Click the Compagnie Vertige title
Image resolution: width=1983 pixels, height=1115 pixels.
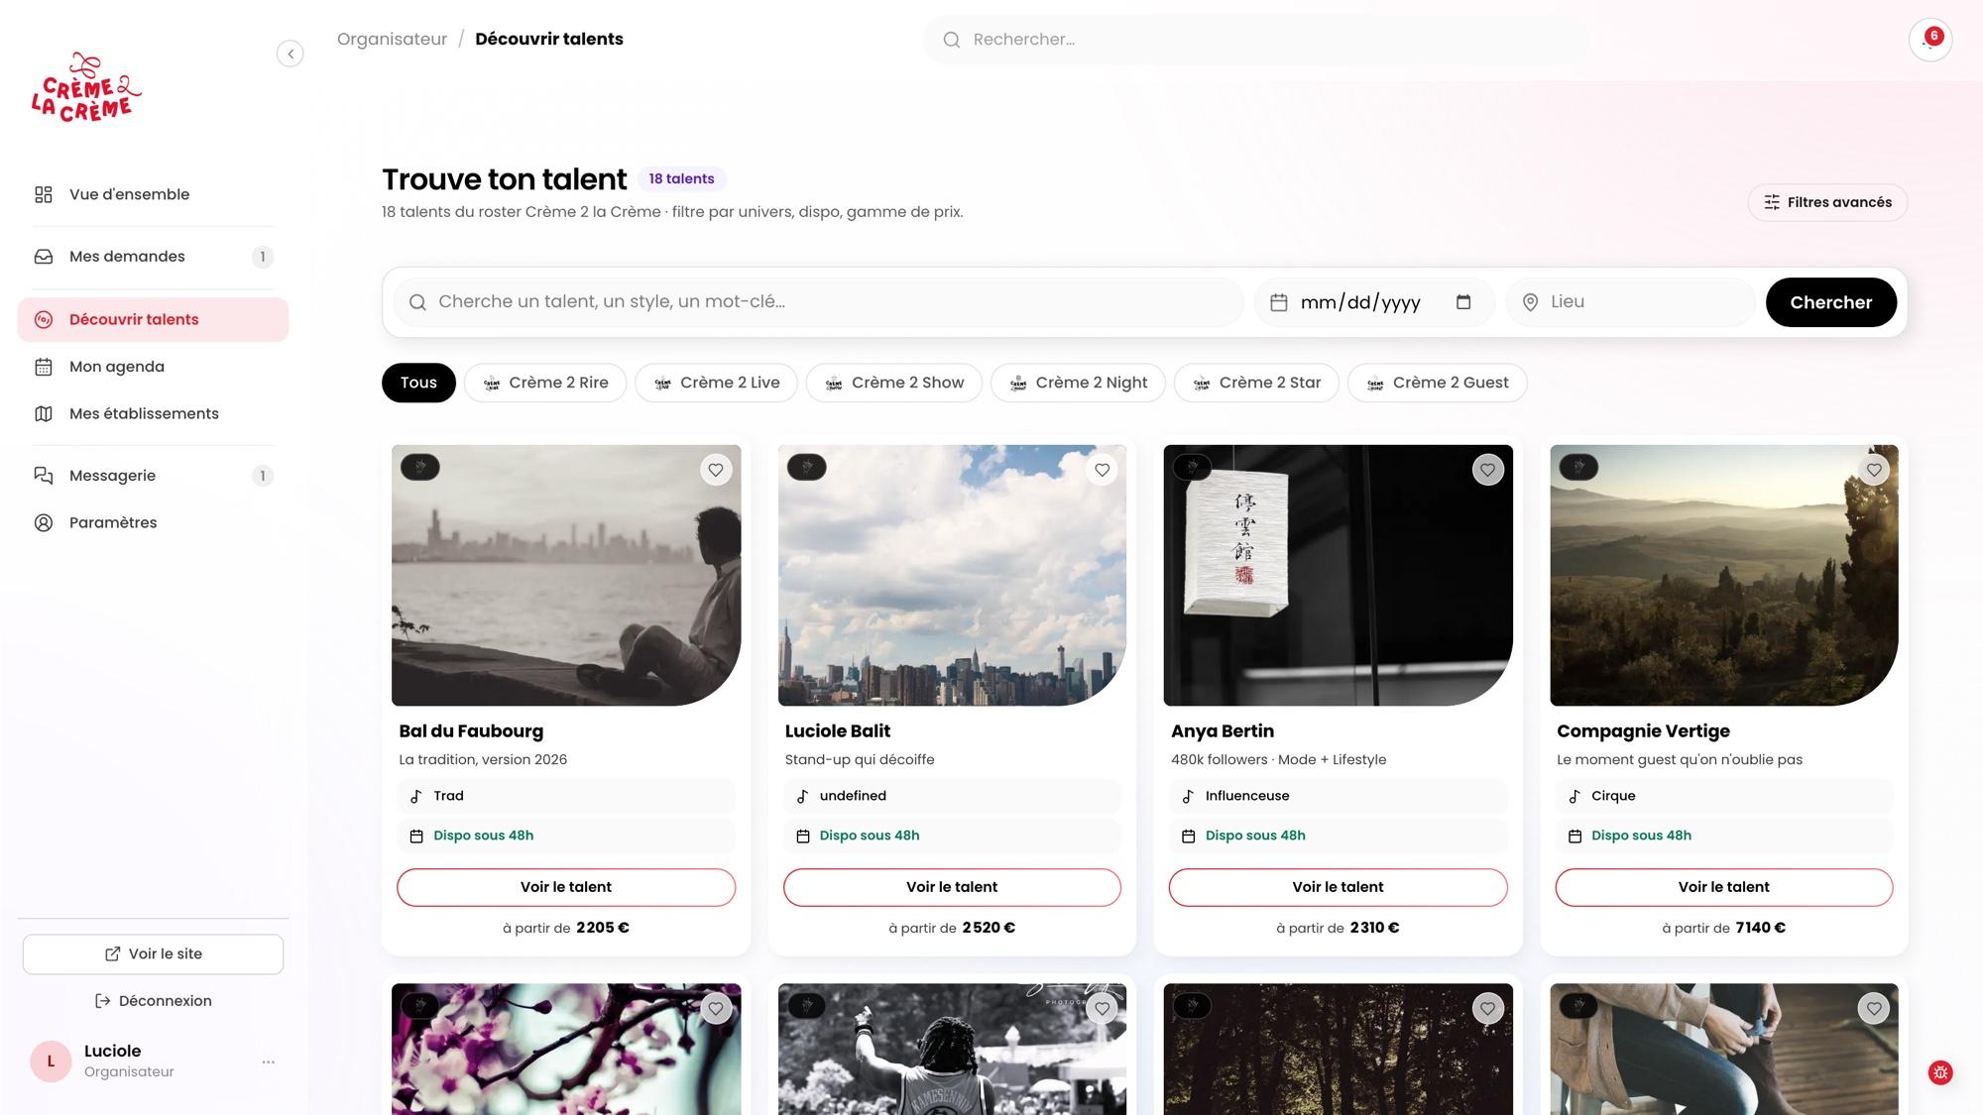pyautogui.click(x=1643, y=731)
